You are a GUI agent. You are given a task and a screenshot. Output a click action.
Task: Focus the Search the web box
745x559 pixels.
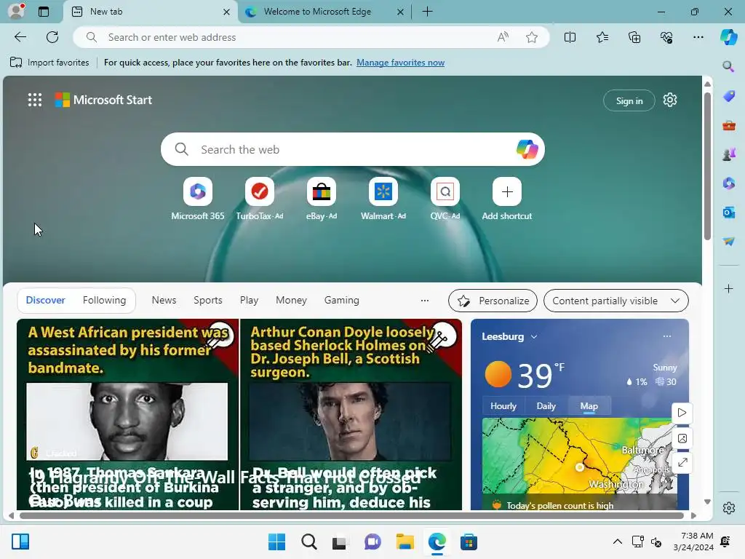[x=351, y=149]
